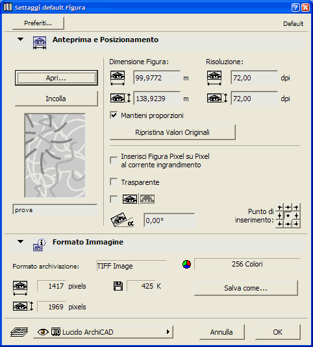
Task: Enable the Trasparente checkbox
Action: pos(114,182)
